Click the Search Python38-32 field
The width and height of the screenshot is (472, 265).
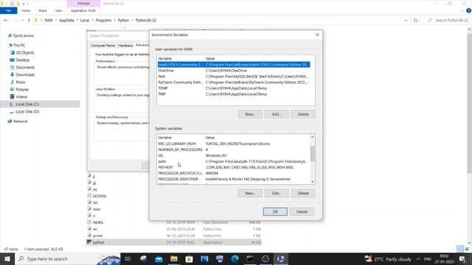tap(448, 21)
